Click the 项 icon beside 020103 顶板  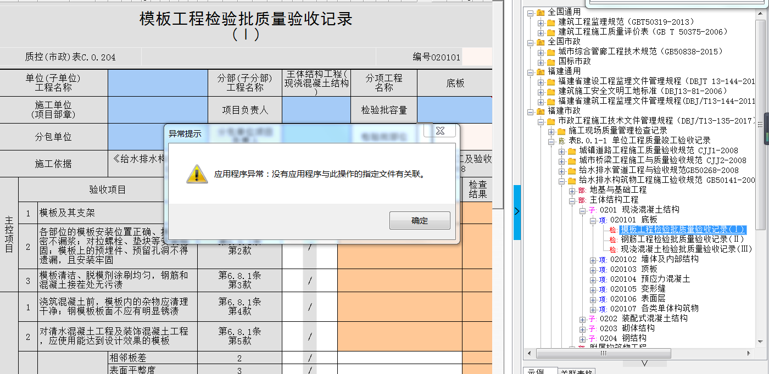pos(603,270)
